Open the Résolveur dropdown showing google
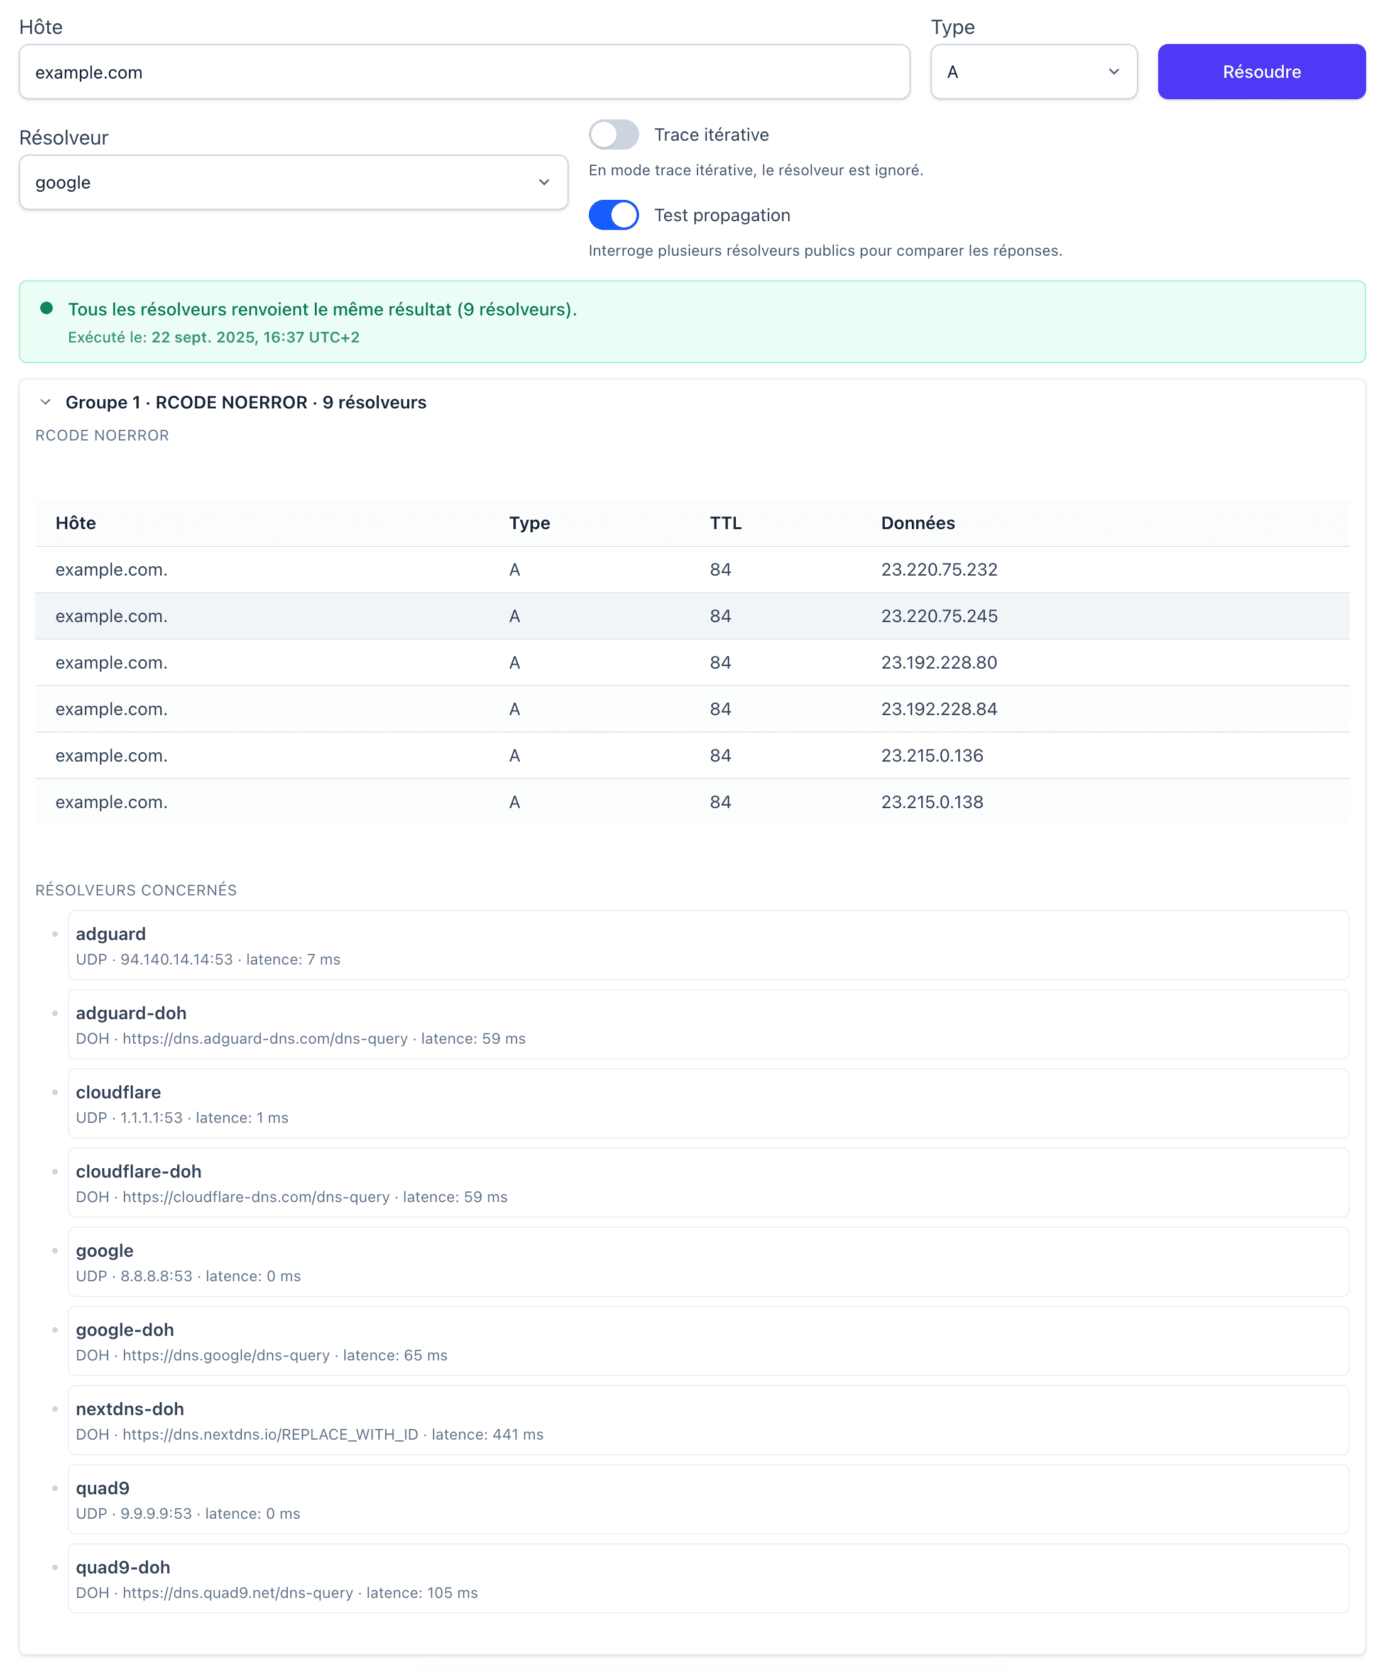Image resolution: width=1385 pixels, height=1674 pixels. (293, 183)
